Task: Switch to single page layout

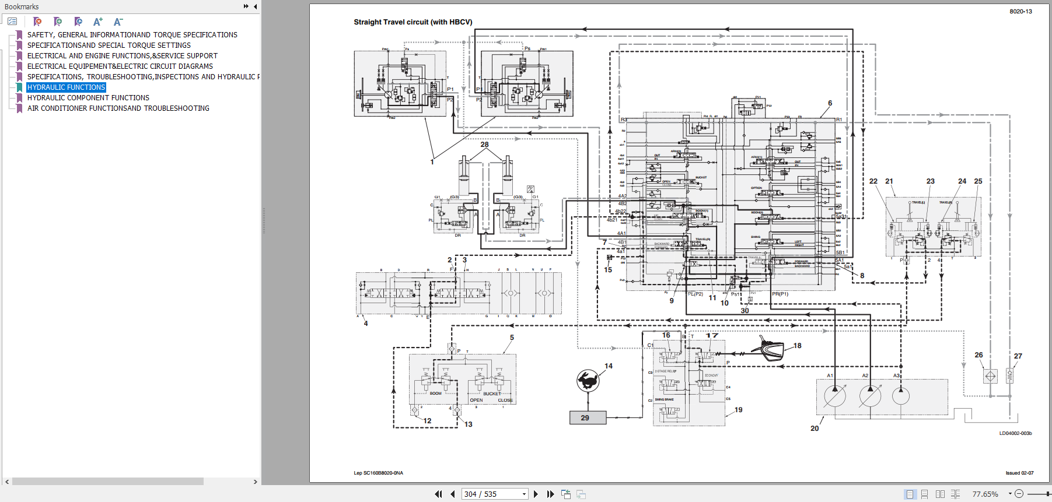Action: coord(910,494)
